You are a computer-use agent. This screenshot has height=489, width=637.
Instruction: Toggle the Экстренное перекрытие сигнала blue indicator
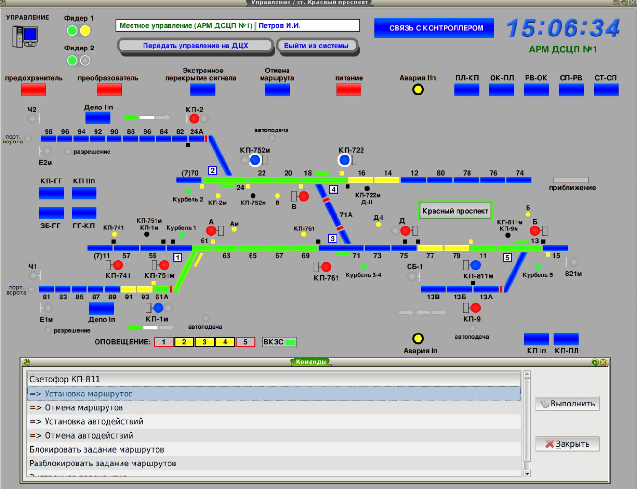[202, 90]
